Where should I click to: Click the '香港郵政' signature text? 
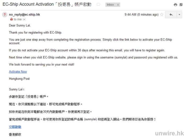coord(15,134)
